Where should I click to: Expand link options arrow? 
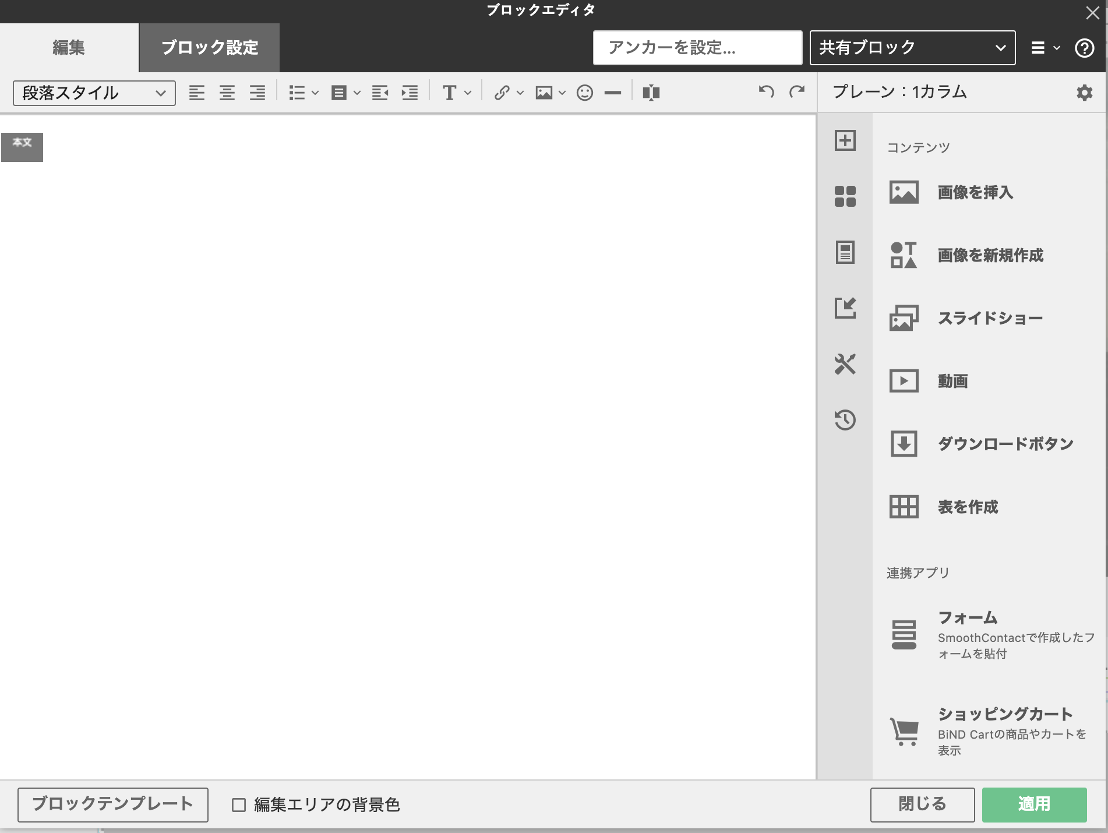(520, 93)
